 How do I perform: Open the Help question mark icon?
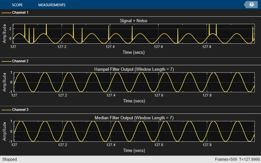click(x=252, y=5)
